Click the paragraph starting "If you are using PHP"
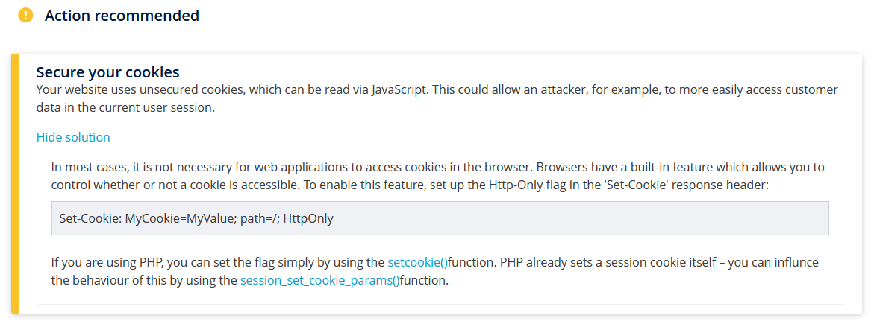The image size is (874, 327). tap(435, 271)
